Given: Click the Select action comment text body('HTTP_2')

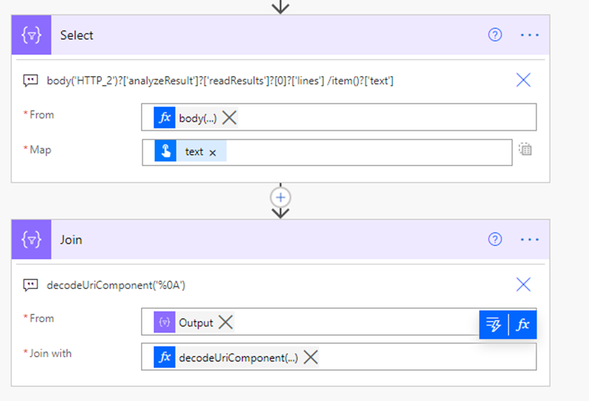Looking at the screenshot, I should 220,81.
